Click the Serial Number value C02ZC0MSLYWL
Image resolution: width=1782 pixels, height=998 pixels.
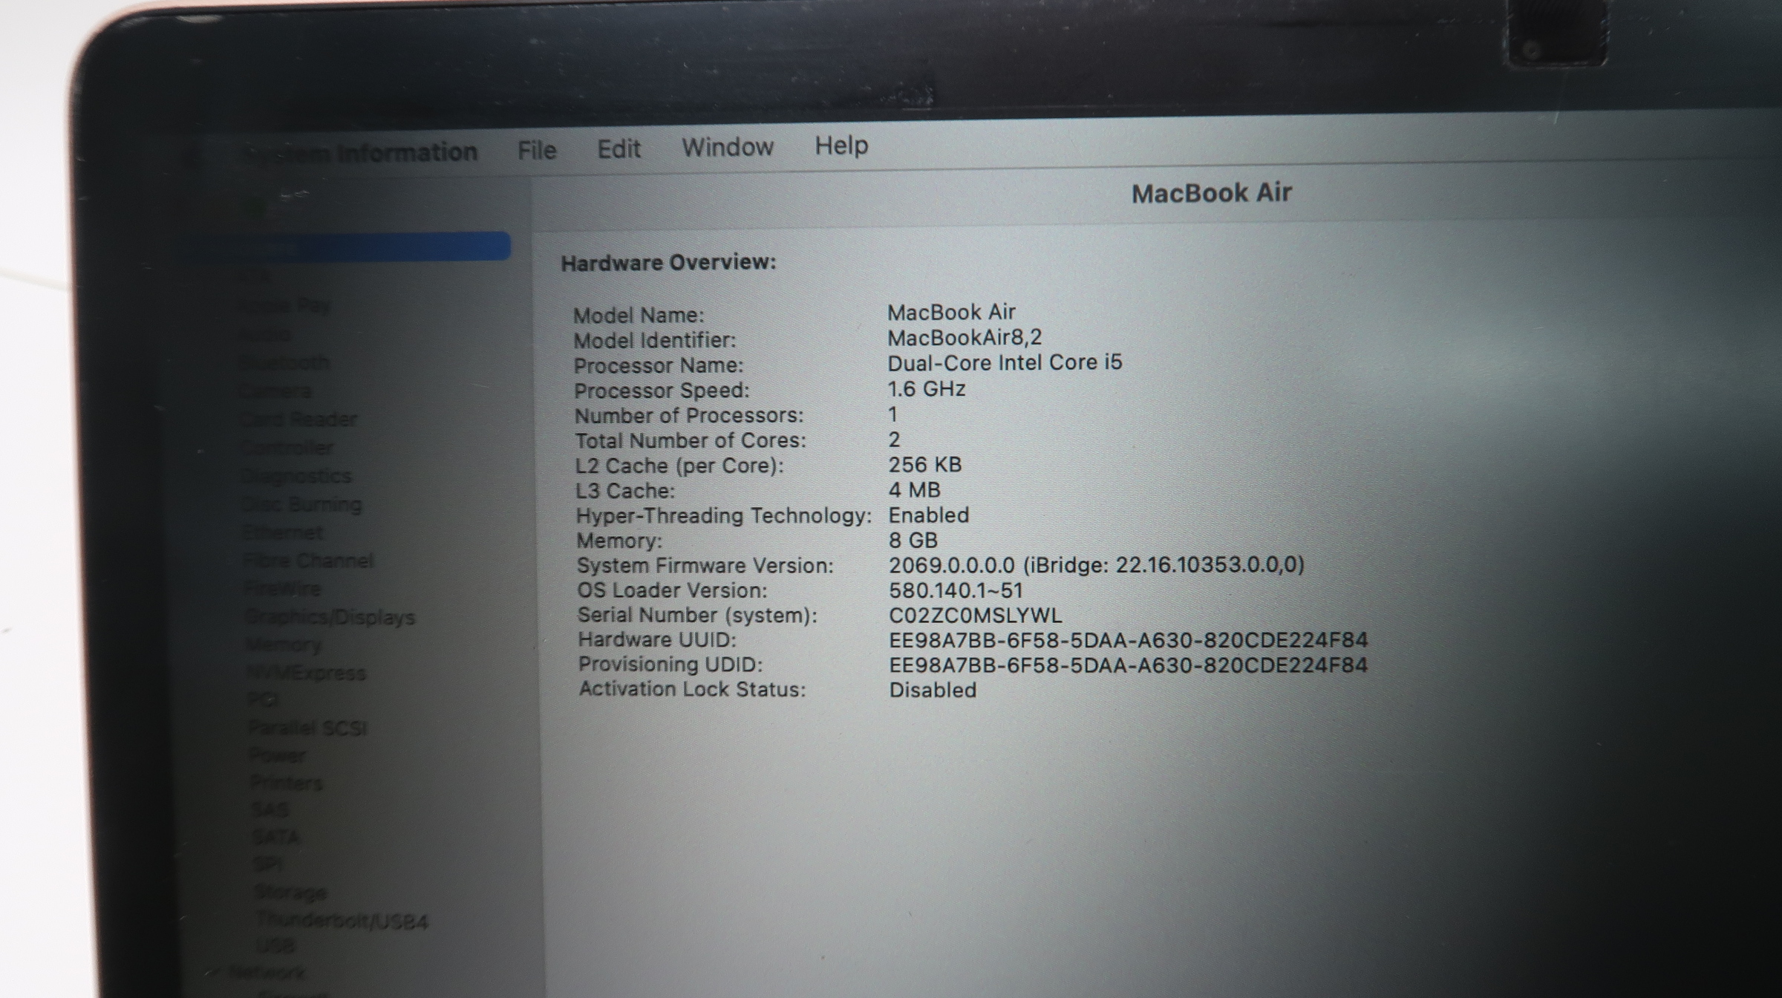click(x=975, y=616)
